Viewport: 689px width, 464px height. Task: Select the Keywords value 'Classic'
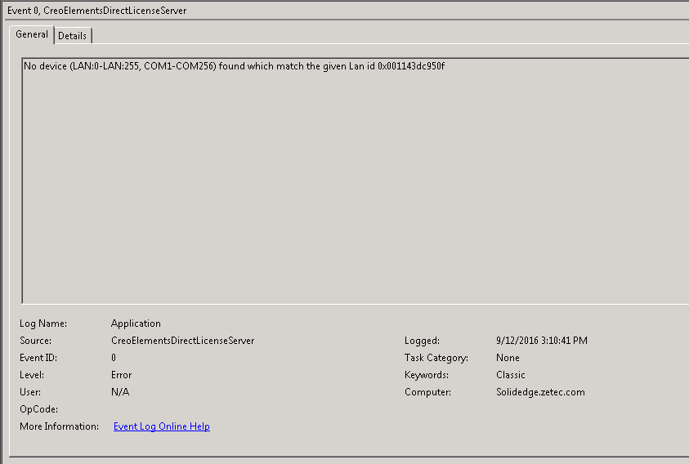click(511, 375)
